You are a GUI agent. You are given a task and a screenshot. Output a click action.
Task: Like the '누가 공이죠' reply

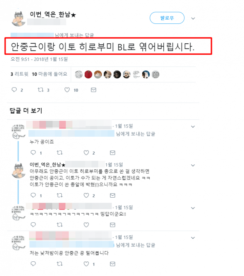click(x=86, y=153)
